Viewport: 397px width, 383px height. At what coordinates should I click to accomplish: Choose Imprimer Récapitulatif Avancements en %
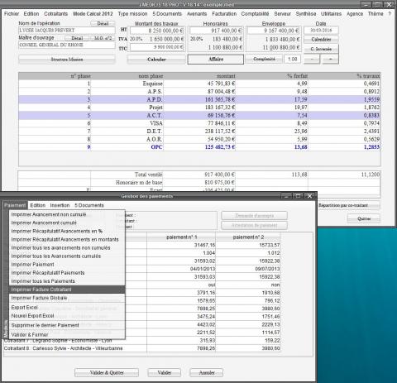coord(67,231)
